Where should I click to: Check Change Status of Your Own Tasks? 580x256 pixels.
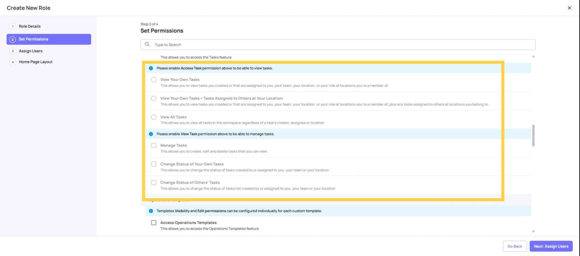pos(154,164)
